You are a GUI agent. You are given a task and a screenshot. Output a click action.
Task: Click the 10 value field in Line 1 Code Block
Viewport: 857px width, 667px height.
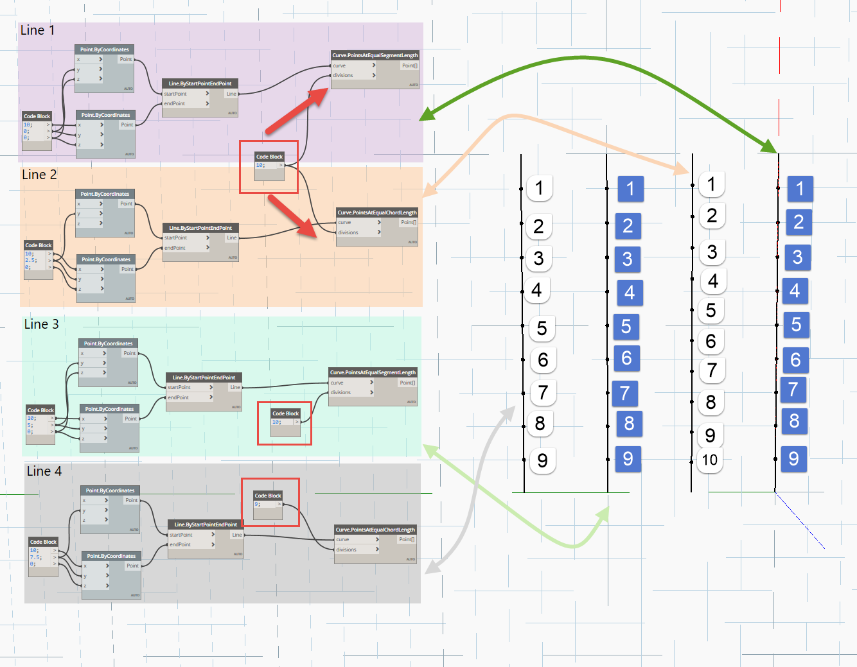(x=28, y=123)
